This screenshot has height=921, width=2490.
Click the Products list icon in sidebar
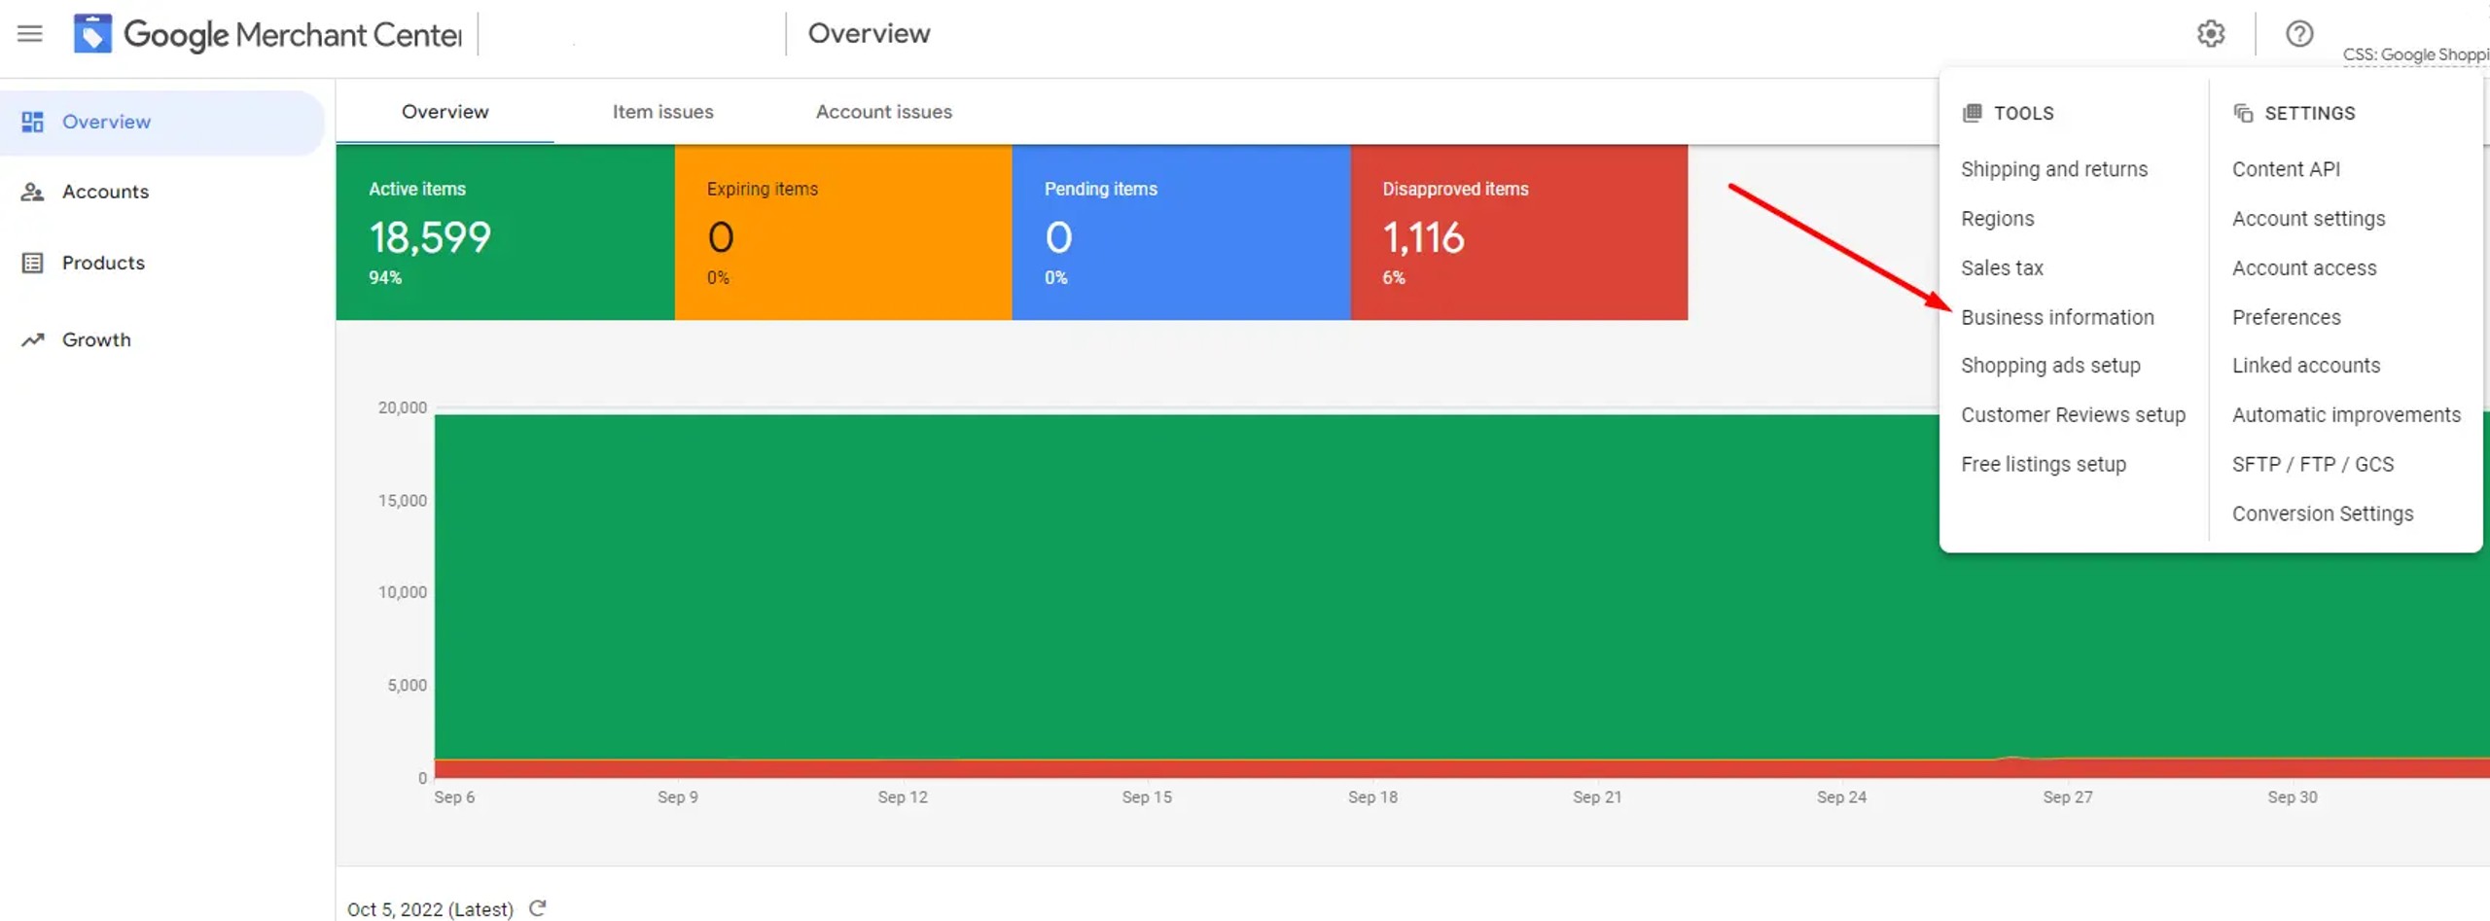[32, 263]
